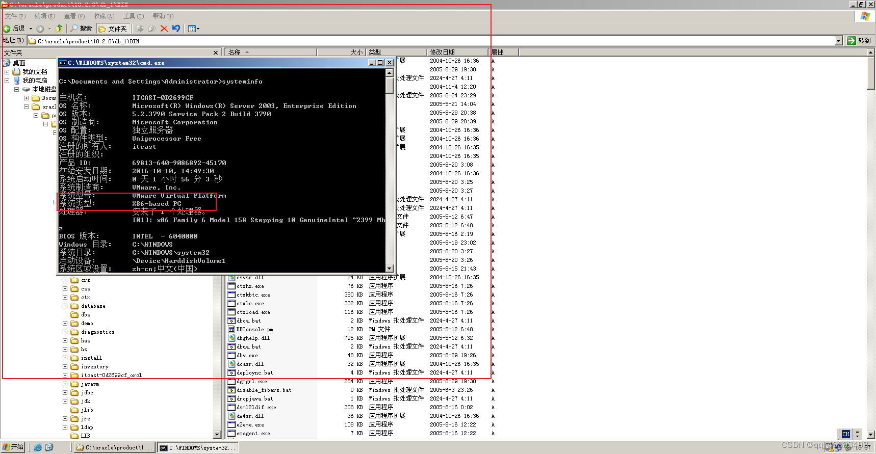
Task: Click the Start (开始) button
Action: click(x=14, y=447)
